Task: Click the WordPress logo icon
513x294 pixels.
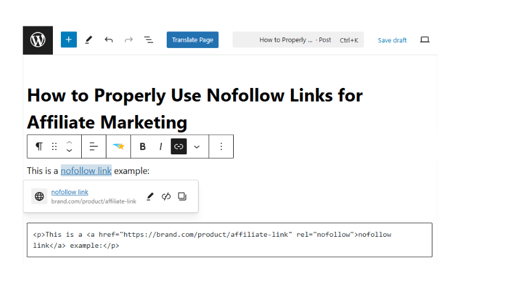Action: pos(38,40)
